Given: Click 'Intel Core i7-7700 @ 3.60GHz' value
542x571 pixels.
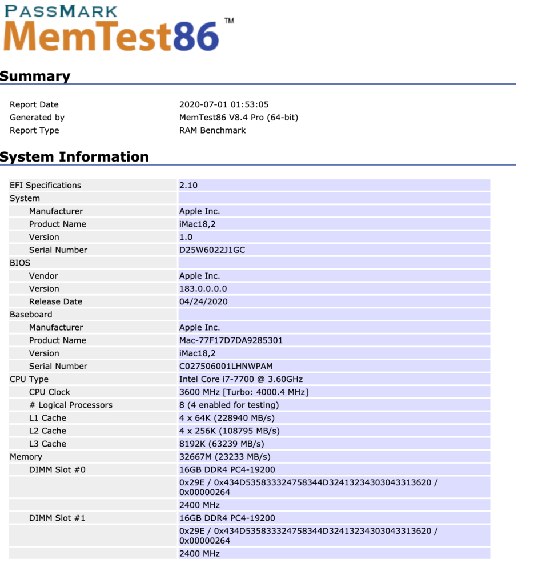Looking at the screenshot, I should [x=241, y=379].
